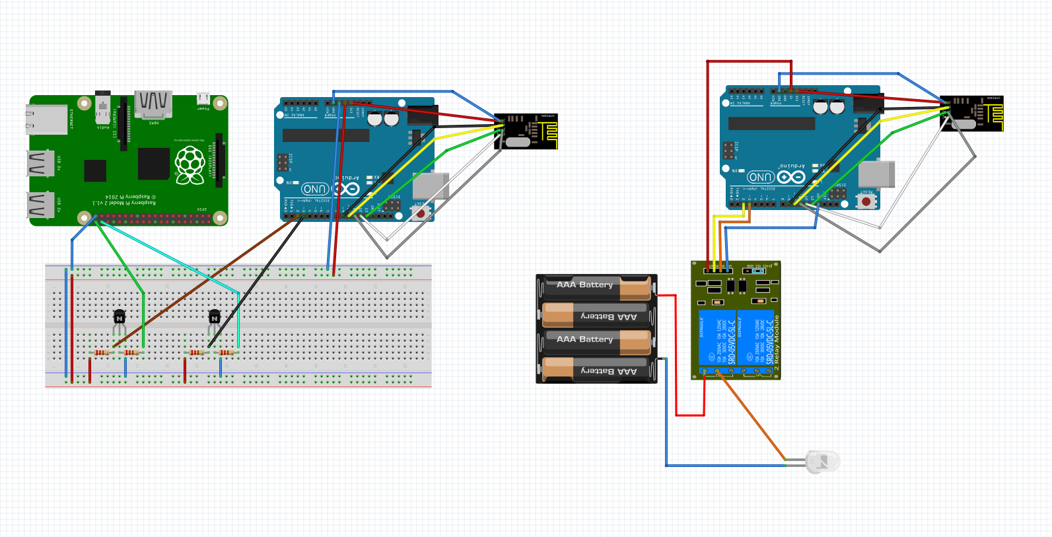
Task: Click the blue jumper on the relay module
Action: click(x=758, y=271)
